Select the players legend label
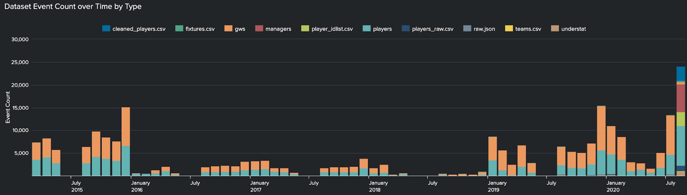The image size is (687, 195). (x=382, y=29)
